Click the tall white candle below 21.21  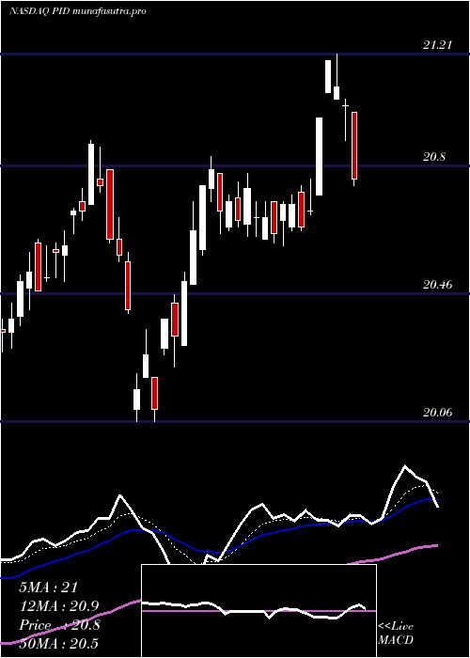328,76
